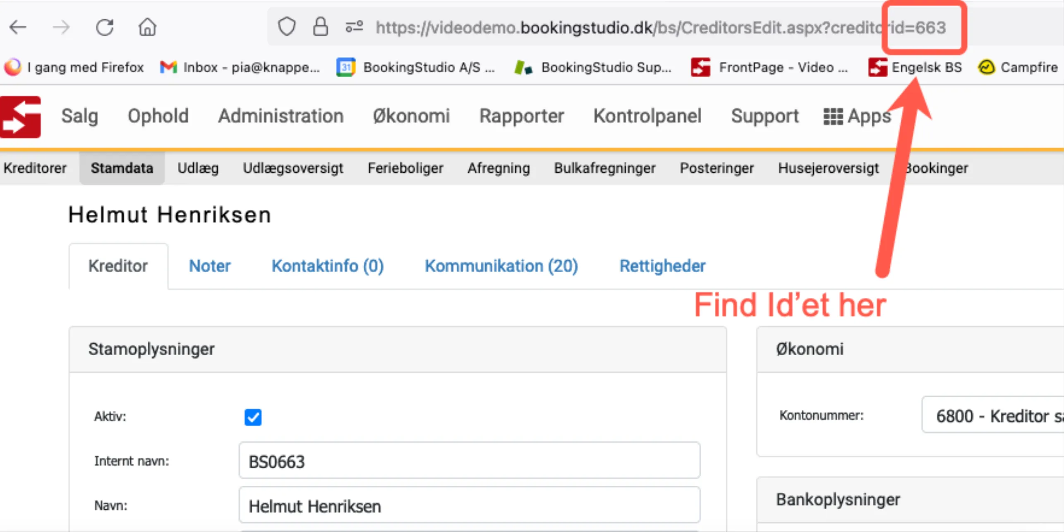Switch to the Kommunikation (20) tab

click(501, 266)
